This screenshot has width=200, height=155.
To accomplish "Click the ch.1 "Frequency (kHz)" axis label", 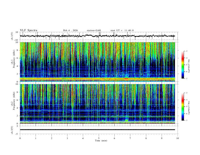I will pos(14,59).
